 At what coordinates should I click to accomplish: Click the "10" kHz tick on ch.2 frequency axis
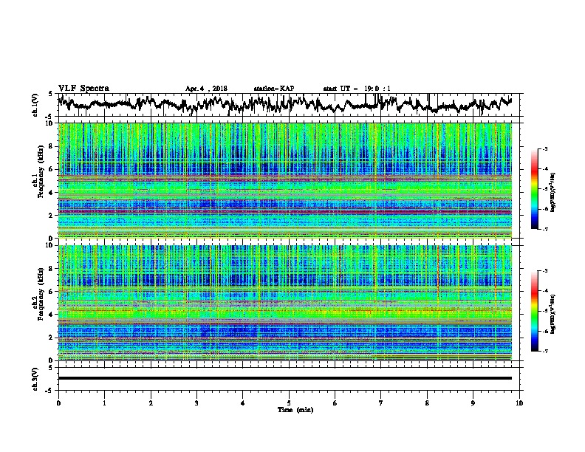point(50,245)
